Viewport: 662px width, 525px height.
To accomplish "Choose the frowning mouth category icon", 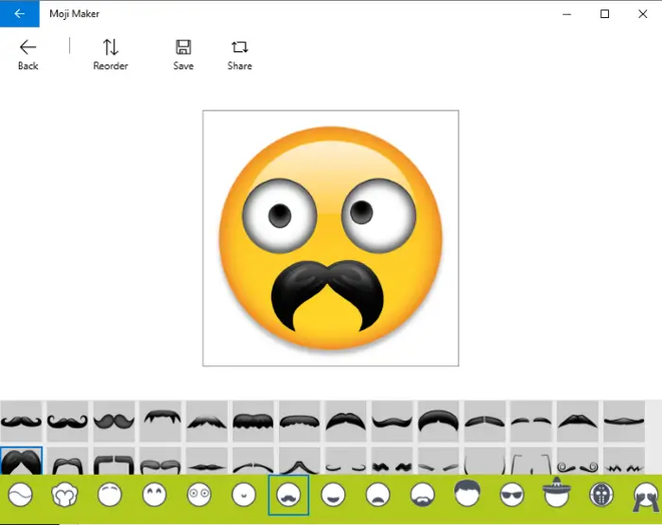I will tap(378, 495).
